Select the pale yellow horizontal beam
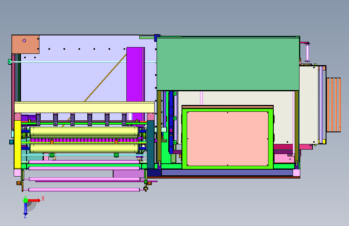Viewport: 349px width, 226px height. (x=84, y=107)
